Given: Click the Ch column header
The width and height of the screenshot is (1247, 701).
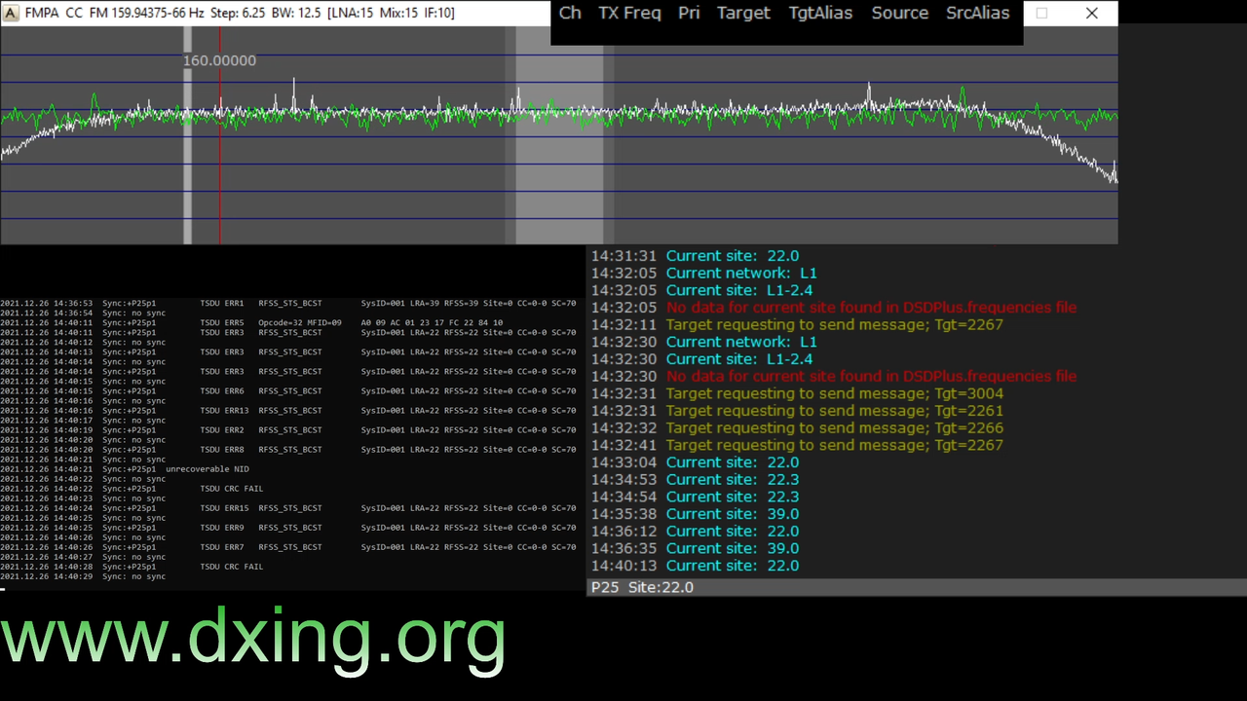Looking at the screenshot, I should click(x=570, y=13).
